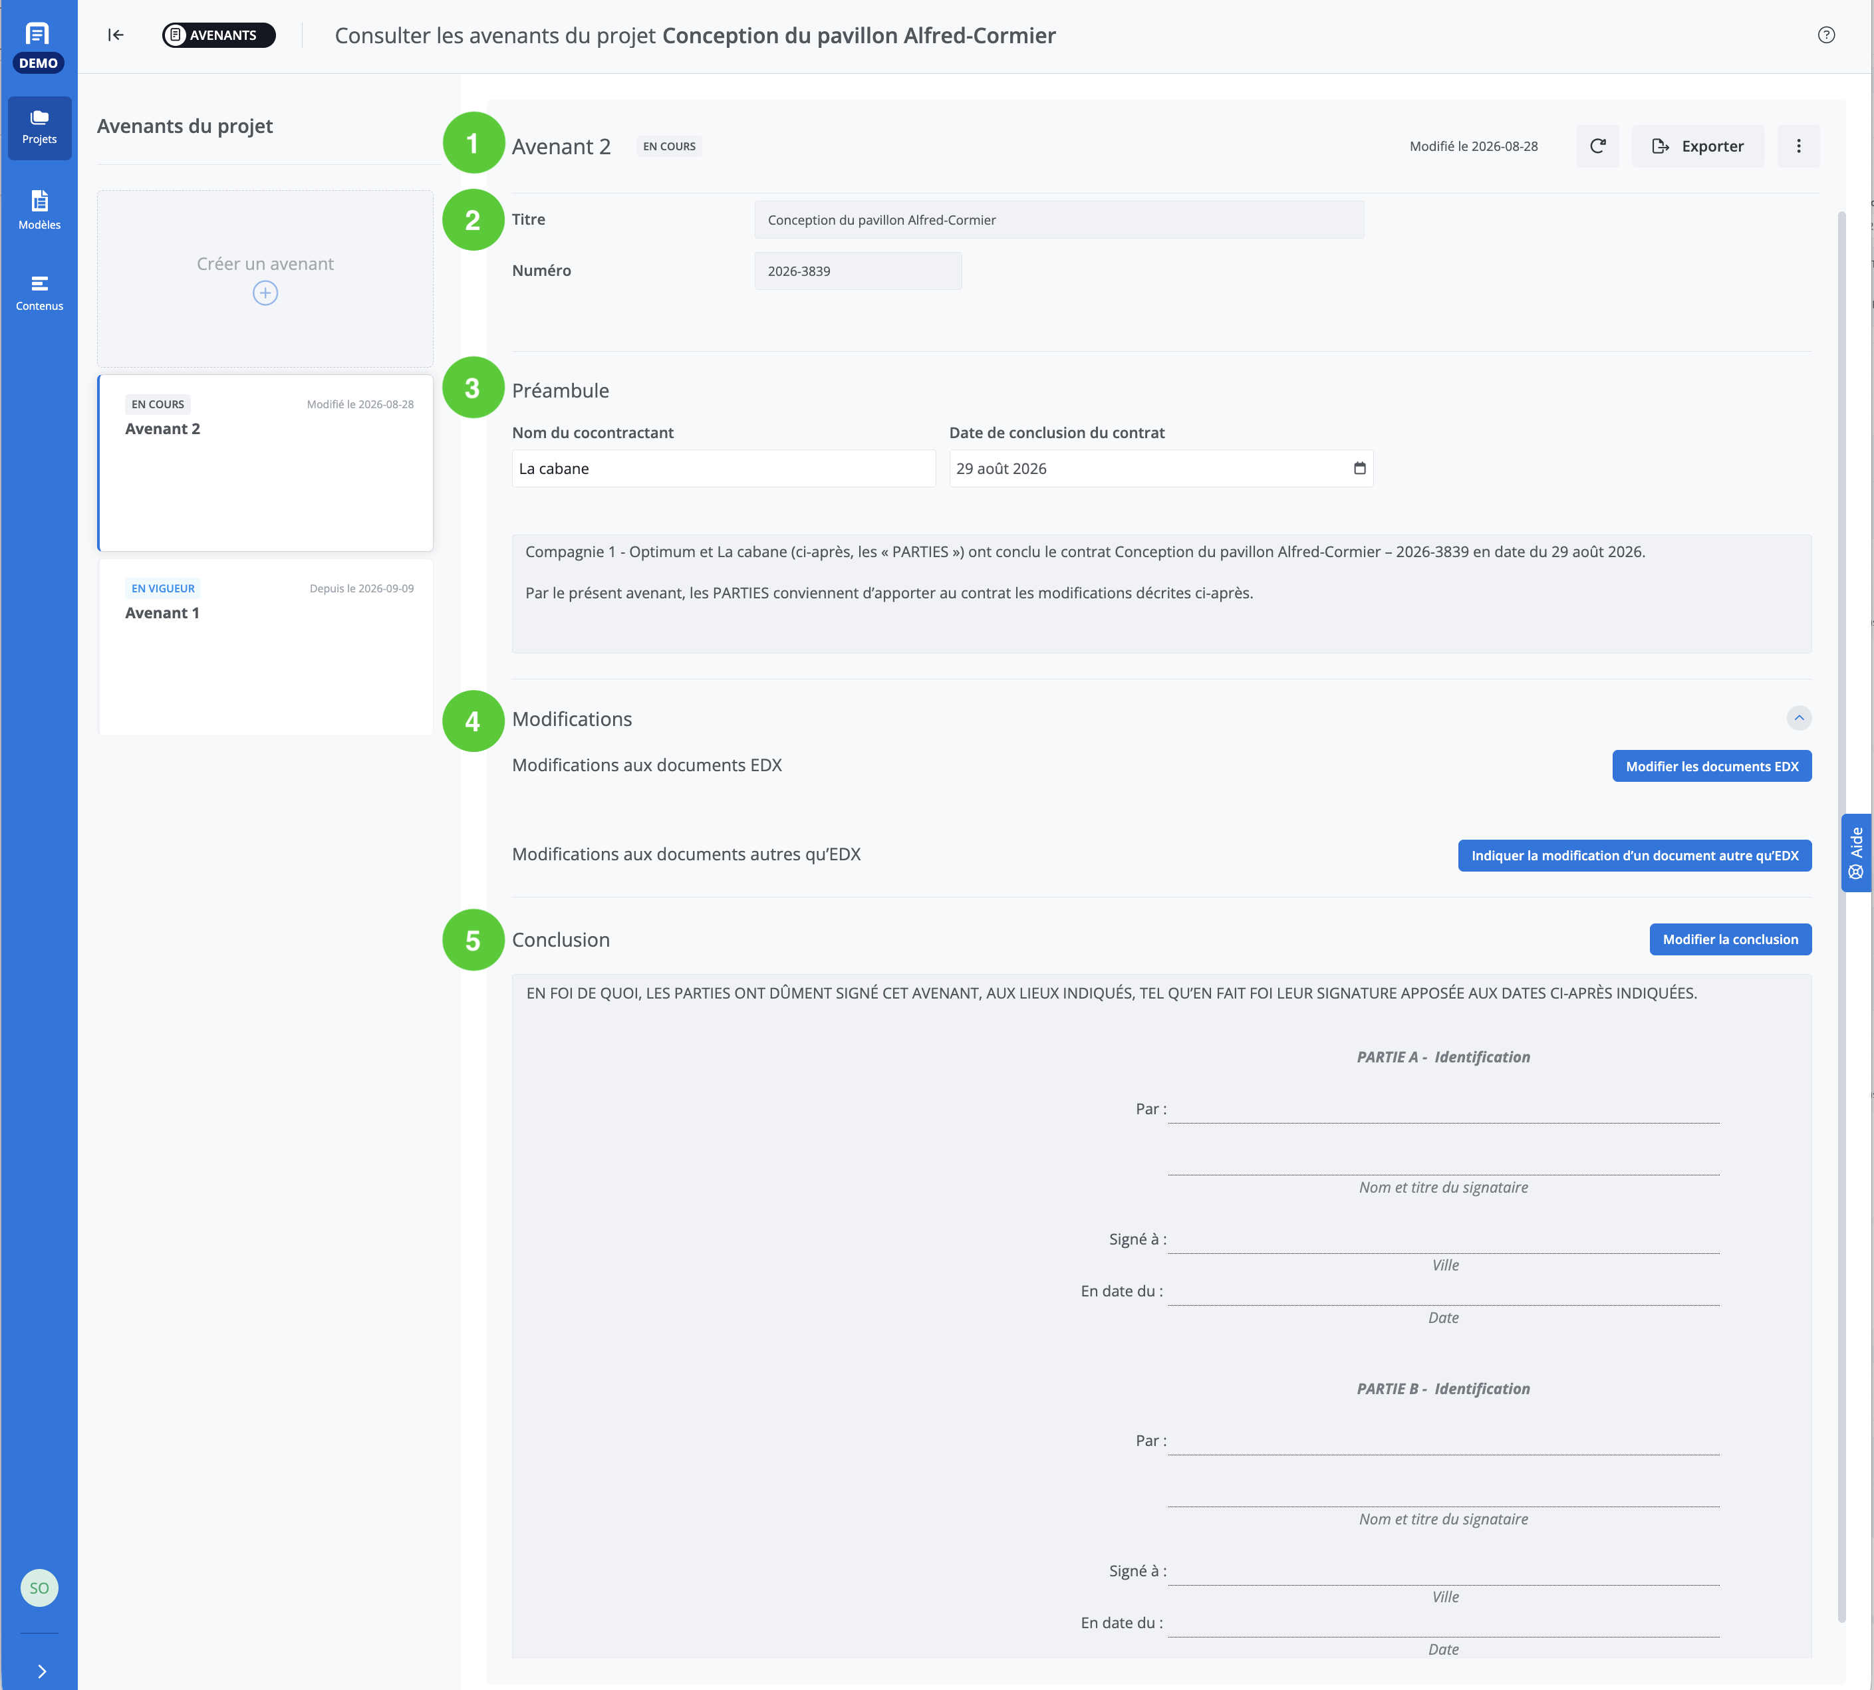Open the Aide side tab
This screenshot has width=1874, height=1690.
click(1855, 852)
